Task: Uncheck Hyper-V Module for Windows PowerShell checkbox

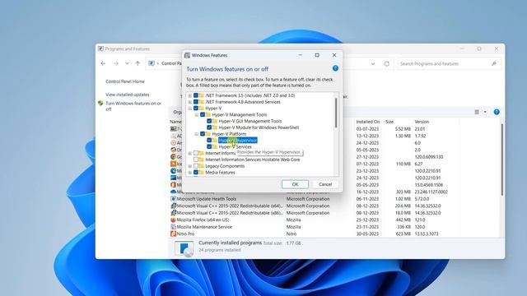Action: point(209,127)
